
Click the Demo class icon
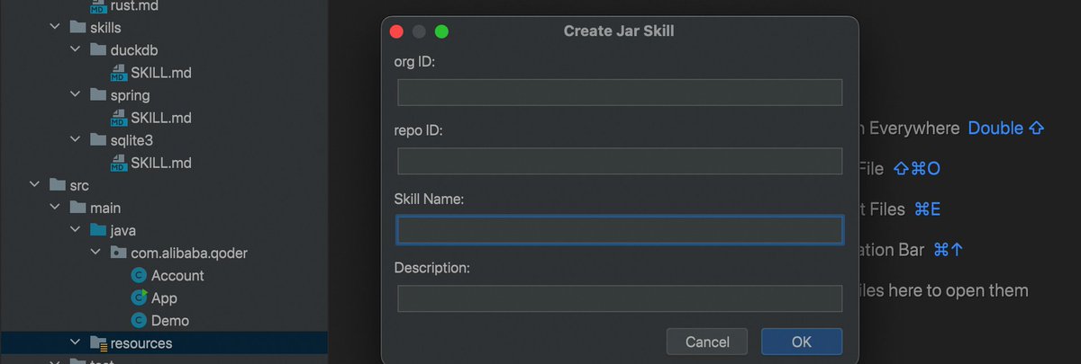coord(139,320)
